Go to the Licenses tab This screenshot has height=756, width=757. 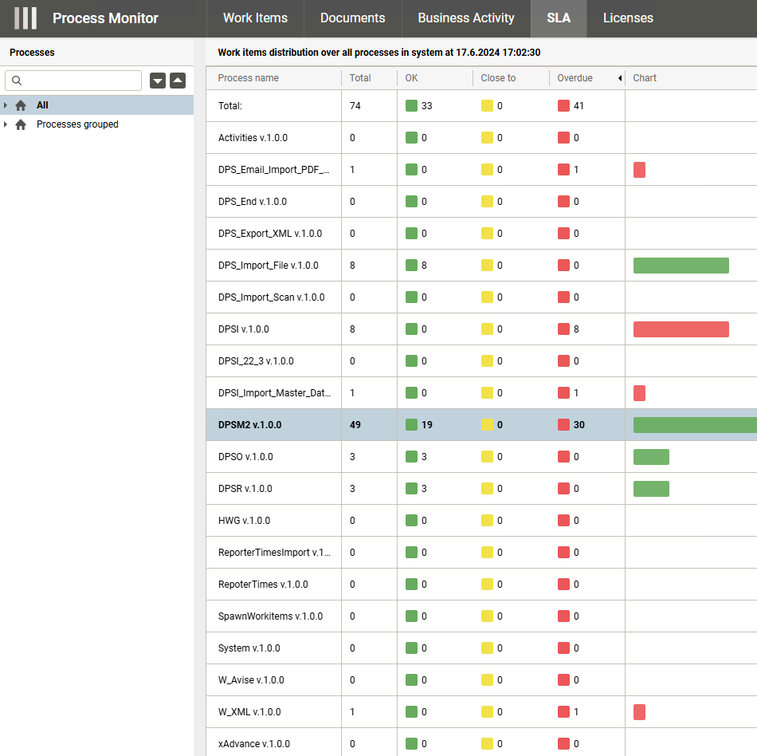click(x=628, y=18)
